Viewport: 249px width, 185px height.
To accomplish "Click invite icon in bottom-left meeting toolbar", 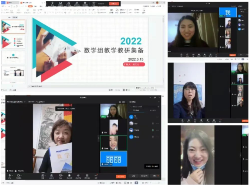I will pos(43,176).
